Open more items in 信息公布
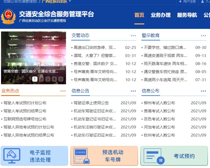The image size is (210, 168). click(204, 91)
